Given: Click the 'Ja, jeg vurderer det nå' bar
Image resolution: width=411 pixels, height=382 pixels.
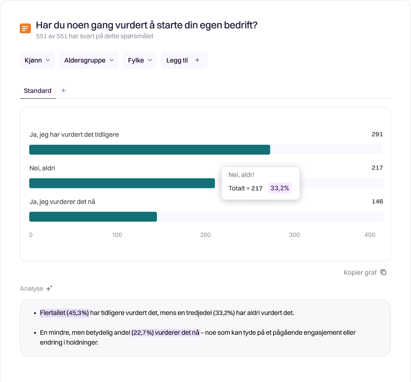Looking at the screenshot, I should pyautogui.click(x=93, y=217).
